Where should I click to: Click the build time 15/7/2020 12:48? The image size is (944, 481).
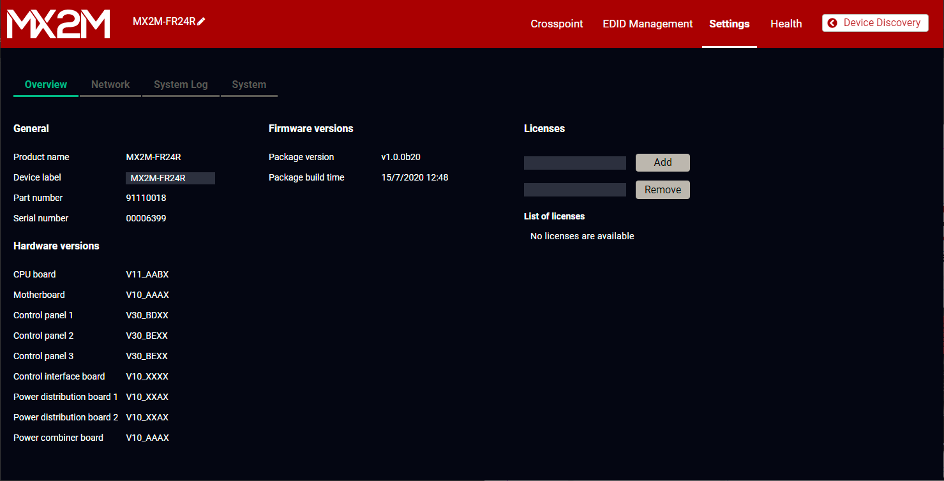(415, 177)
